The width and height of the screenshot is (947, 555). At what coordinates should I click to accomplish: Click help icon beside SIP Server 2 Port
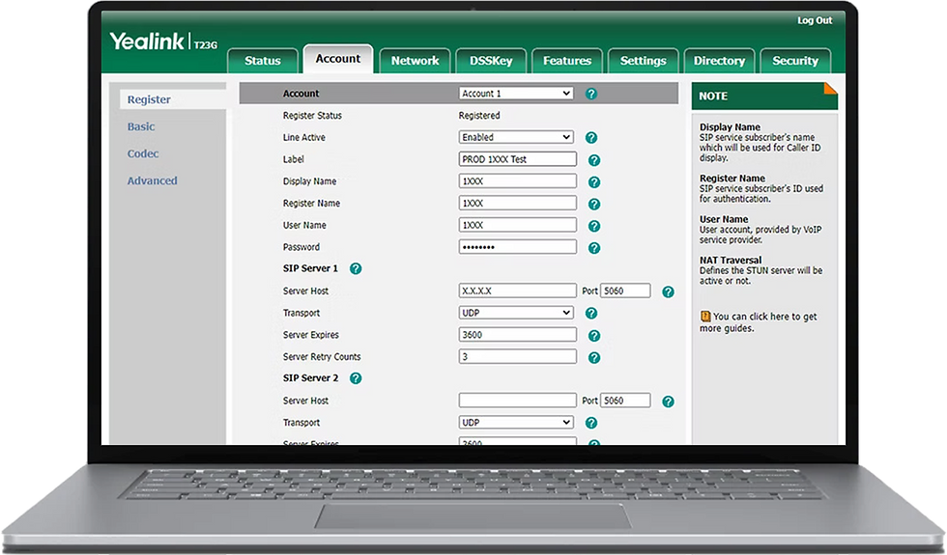point(668,402)
